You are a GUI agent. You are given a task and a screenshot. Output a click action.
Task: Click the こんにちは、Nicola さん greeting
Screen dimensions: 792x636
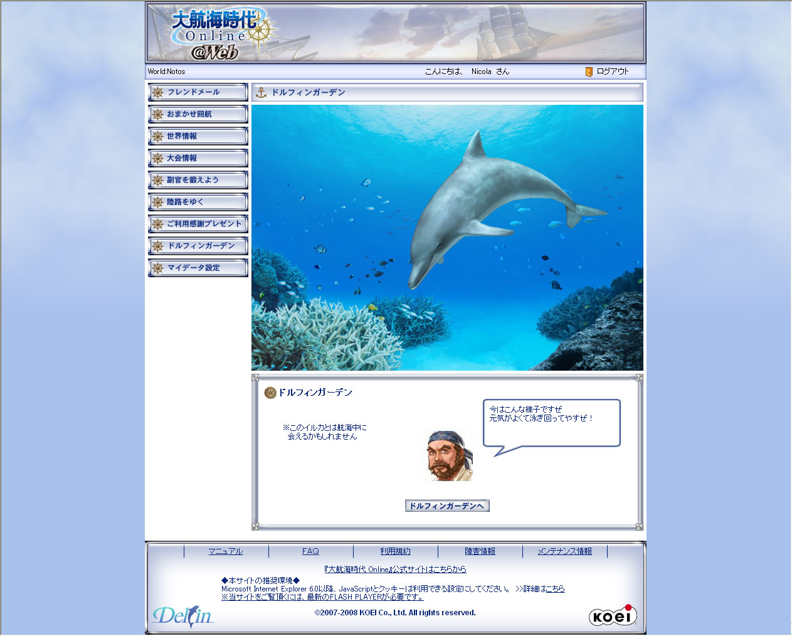[x=467, y=72]
